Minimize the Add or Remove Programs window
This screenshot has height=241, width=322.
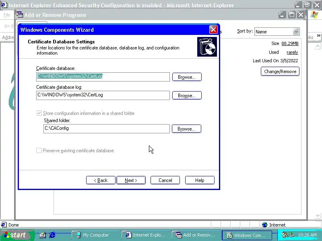[x=282, y=15]
